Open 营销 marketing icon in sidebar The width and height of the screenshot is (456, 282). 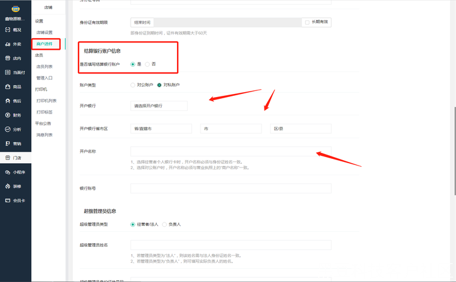pyautogui.click(x=8, y=144)
